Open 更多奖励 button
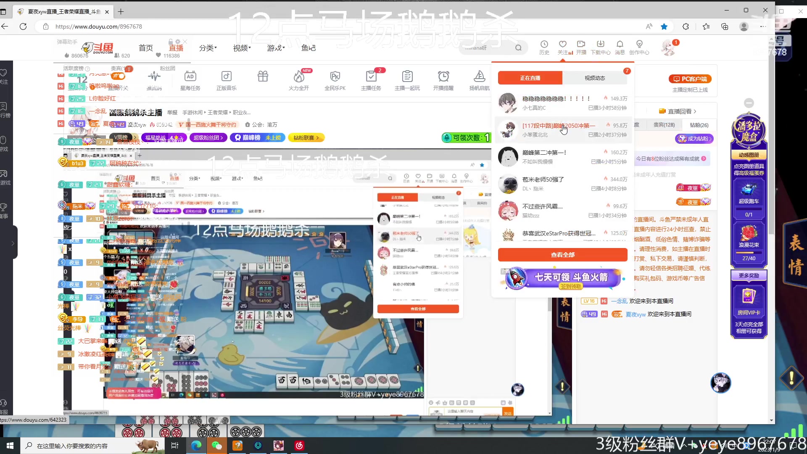807x454 pixels. click(x=749, y=275)
